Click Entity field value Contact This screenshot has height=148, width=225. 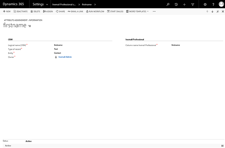57,53
